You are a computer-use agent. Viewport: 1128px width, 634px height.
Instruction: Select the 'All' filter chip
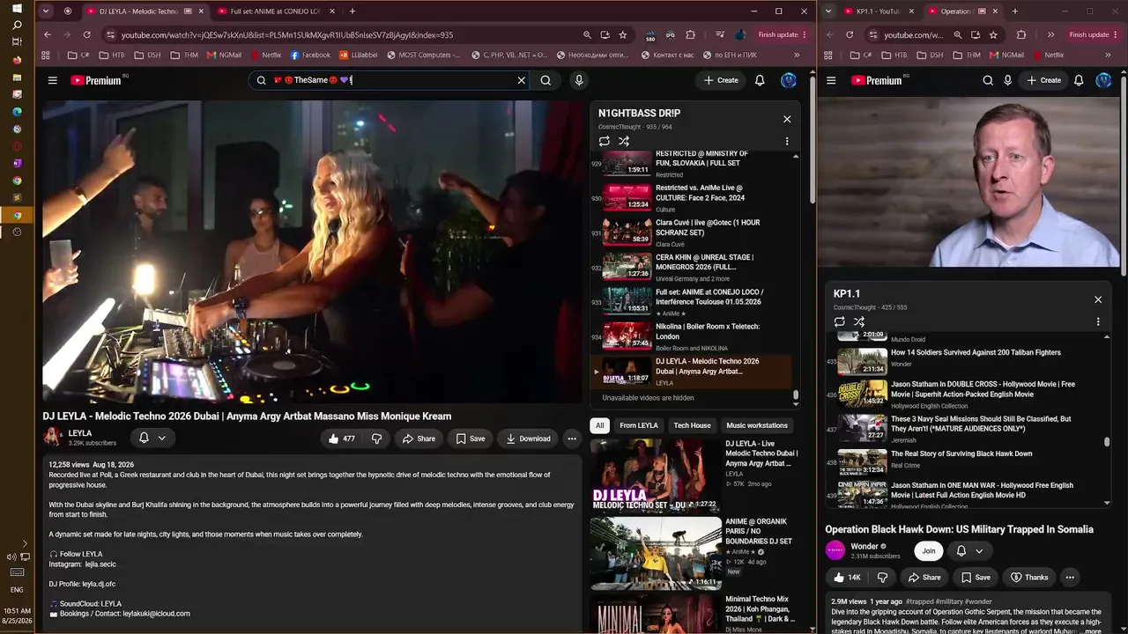coord(600,425)
